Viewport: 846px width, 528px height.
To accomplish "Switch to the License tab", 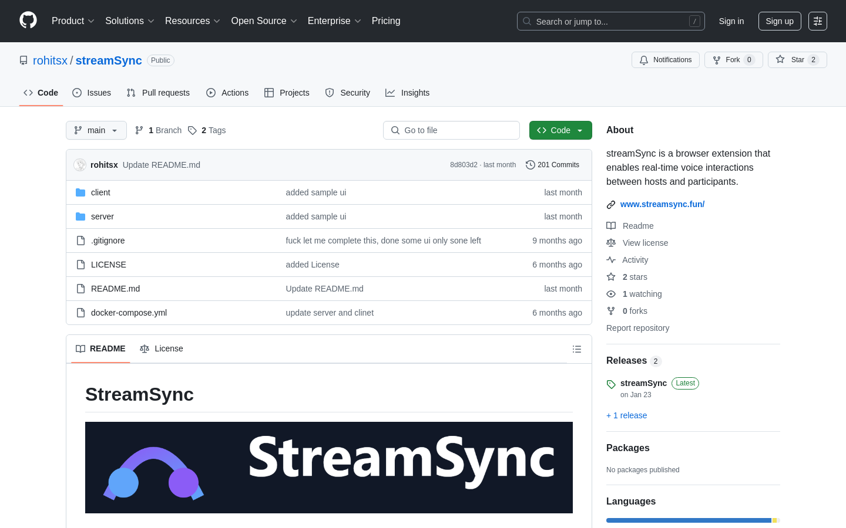I will click(x=162, y=349).
